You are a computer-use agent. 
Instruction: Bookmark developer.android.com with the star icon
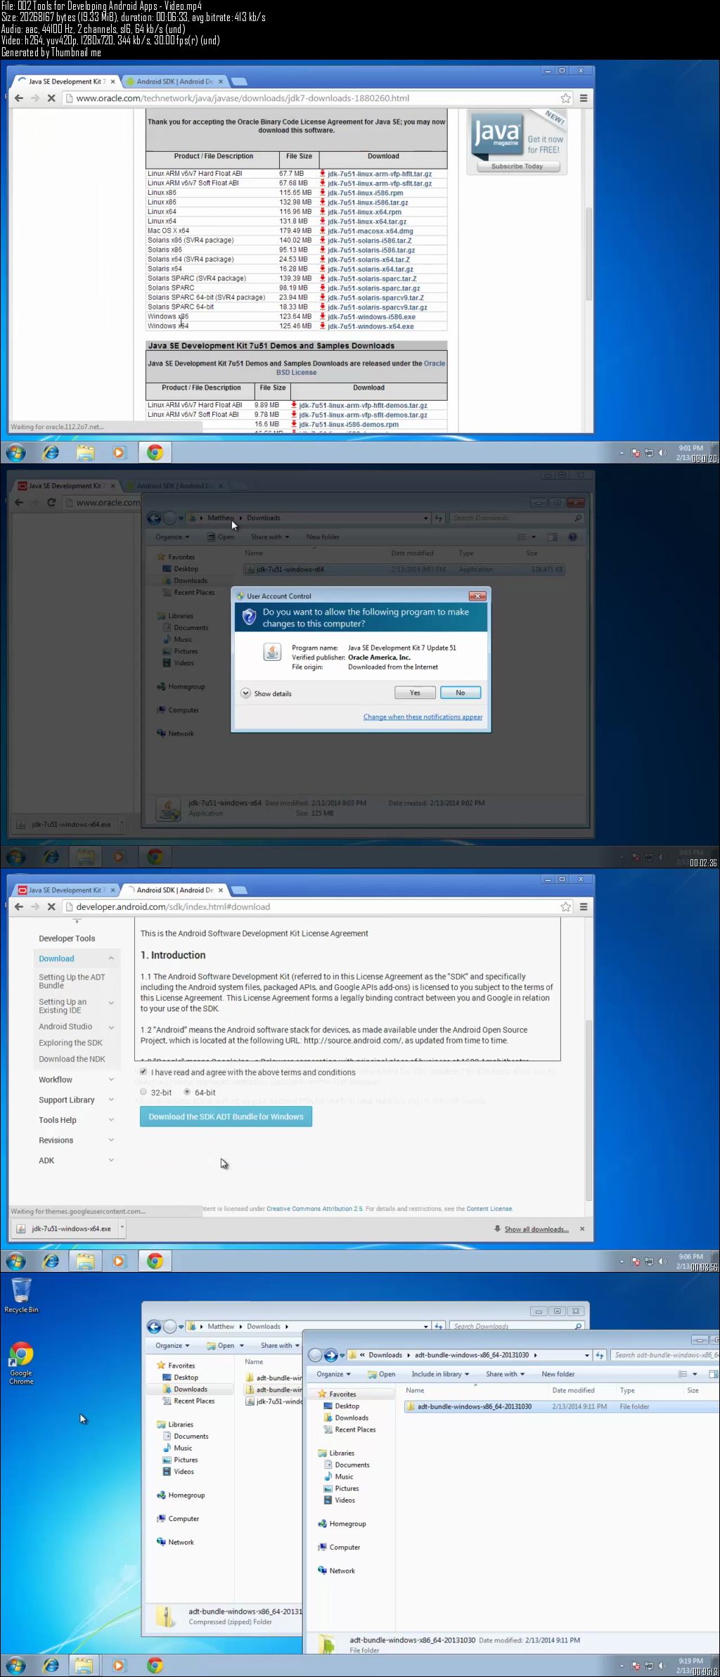coord(565,907)
